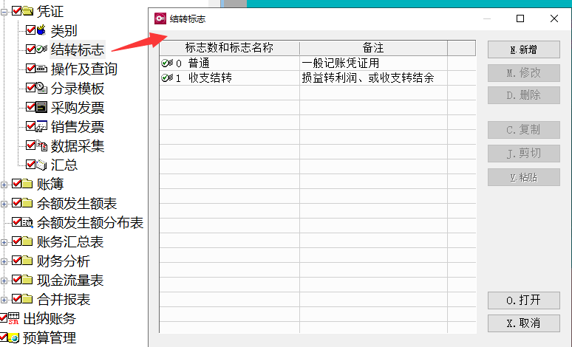572x347 pixels.
Task: Select the 收支结转 flag name text
Action: pyautogui.click(x=210, y=78)
